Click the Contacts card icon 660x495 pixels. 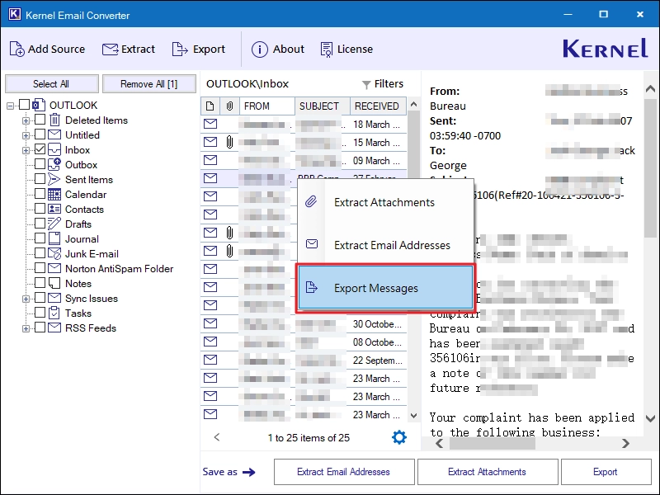[x=54, y=209]
